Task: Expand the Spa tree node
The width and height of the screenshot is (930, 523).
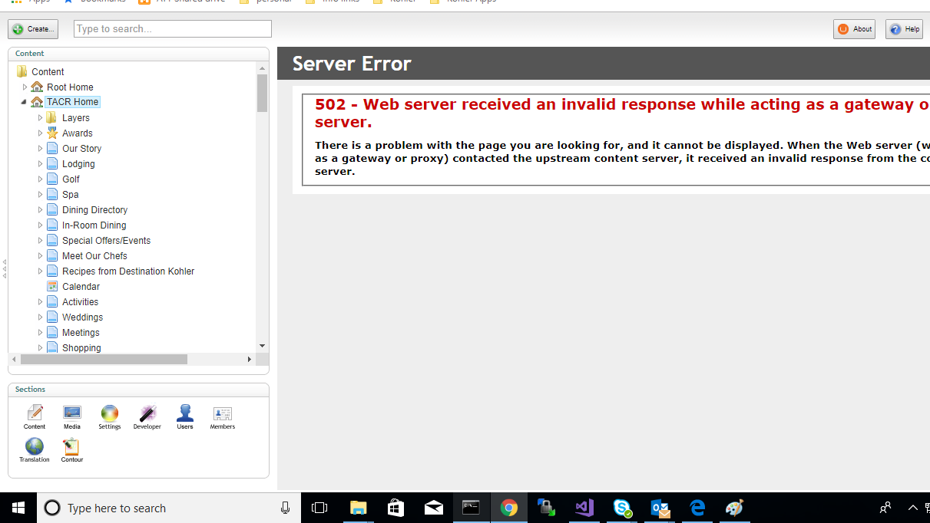Action: tap(40, 194)
